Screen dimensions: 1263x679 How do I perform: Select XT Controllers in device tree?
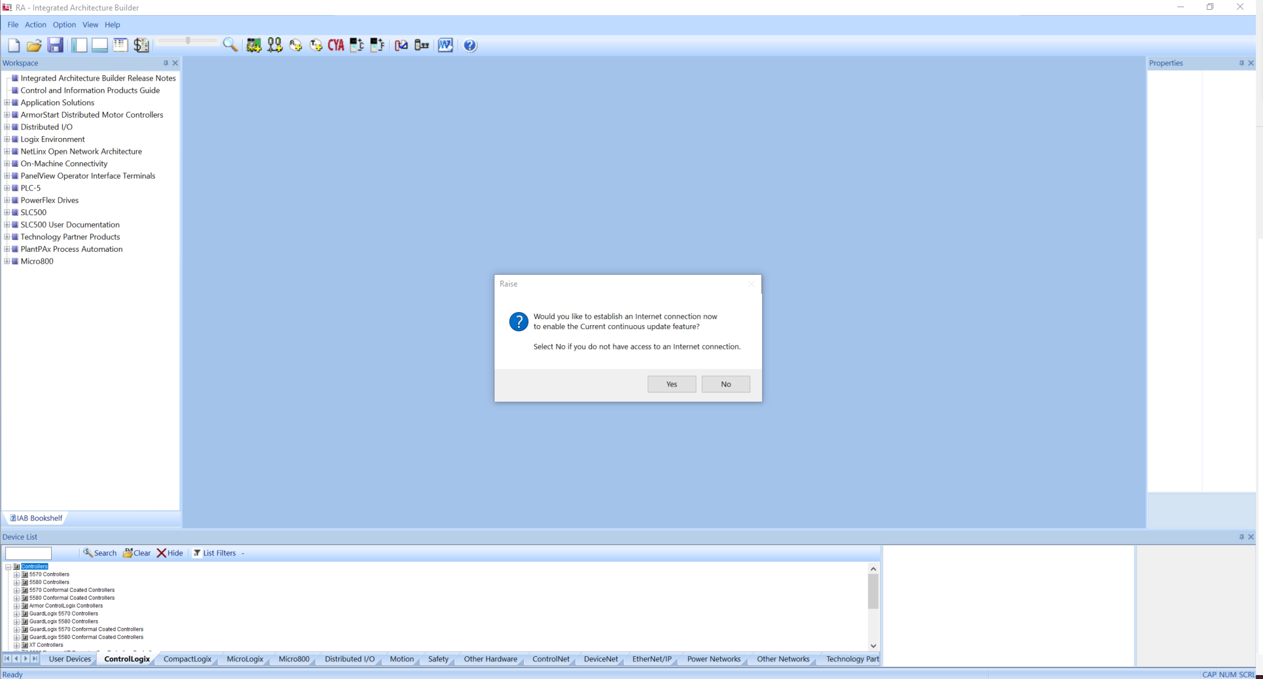tap(46, 645)
